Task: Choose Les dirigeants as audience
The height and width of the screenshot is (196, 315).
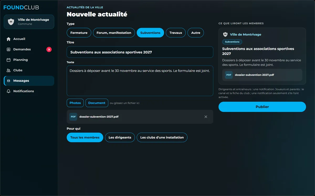Action: tap(120, 137)
